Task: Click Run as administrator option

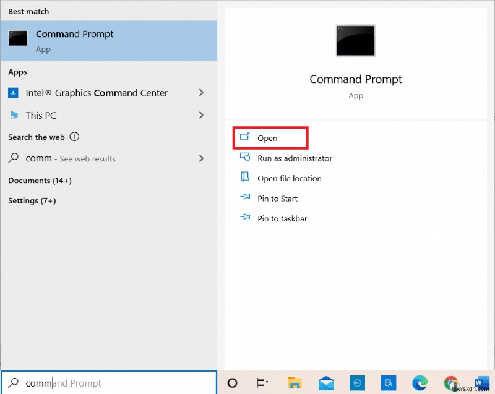Action: pos(295,158)
